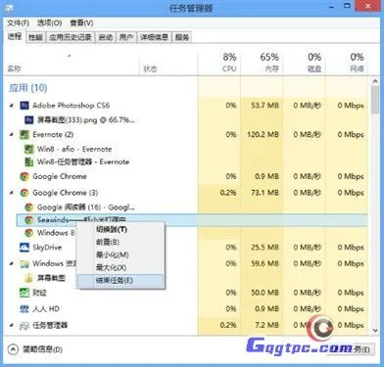Click the Task Manager title bar icon
Screen dimensions: 384x367
pos(9,8)
